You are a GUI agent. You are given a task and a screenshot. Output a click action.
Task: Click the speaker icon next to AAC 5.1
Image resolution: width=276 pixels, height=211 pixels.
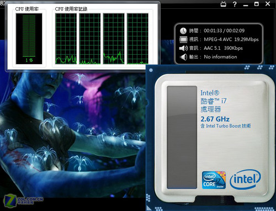point(183,48)
